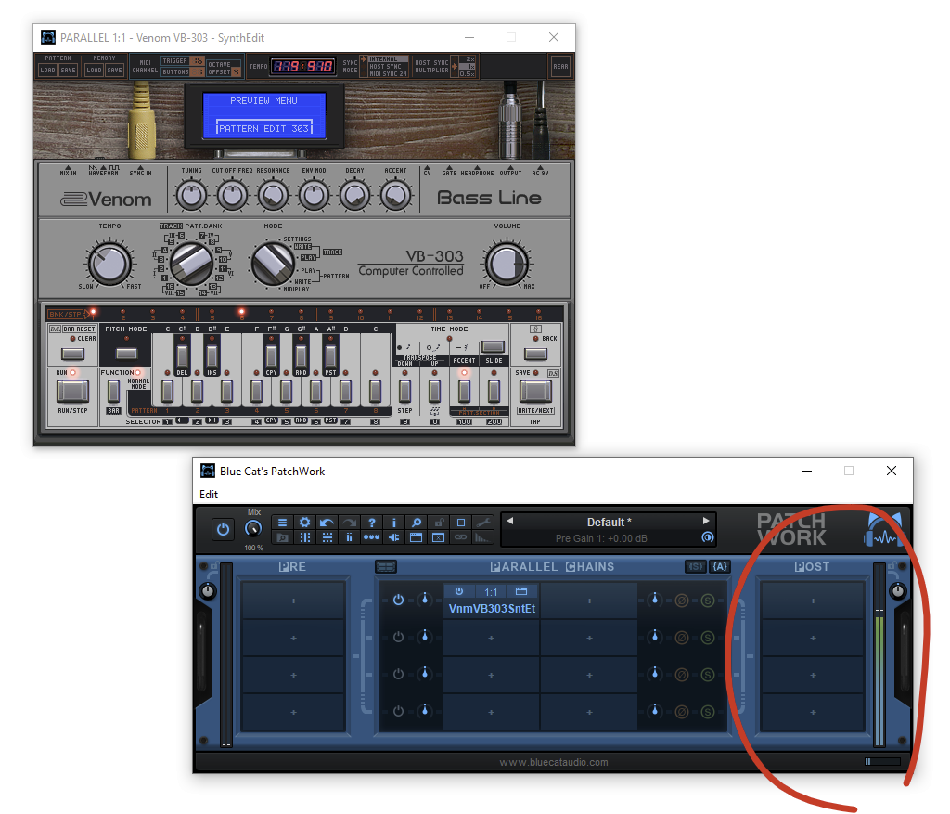Click the CUT OFF FREQ knob
Screen dimensions: 950x814
click(x=232, y=195)
